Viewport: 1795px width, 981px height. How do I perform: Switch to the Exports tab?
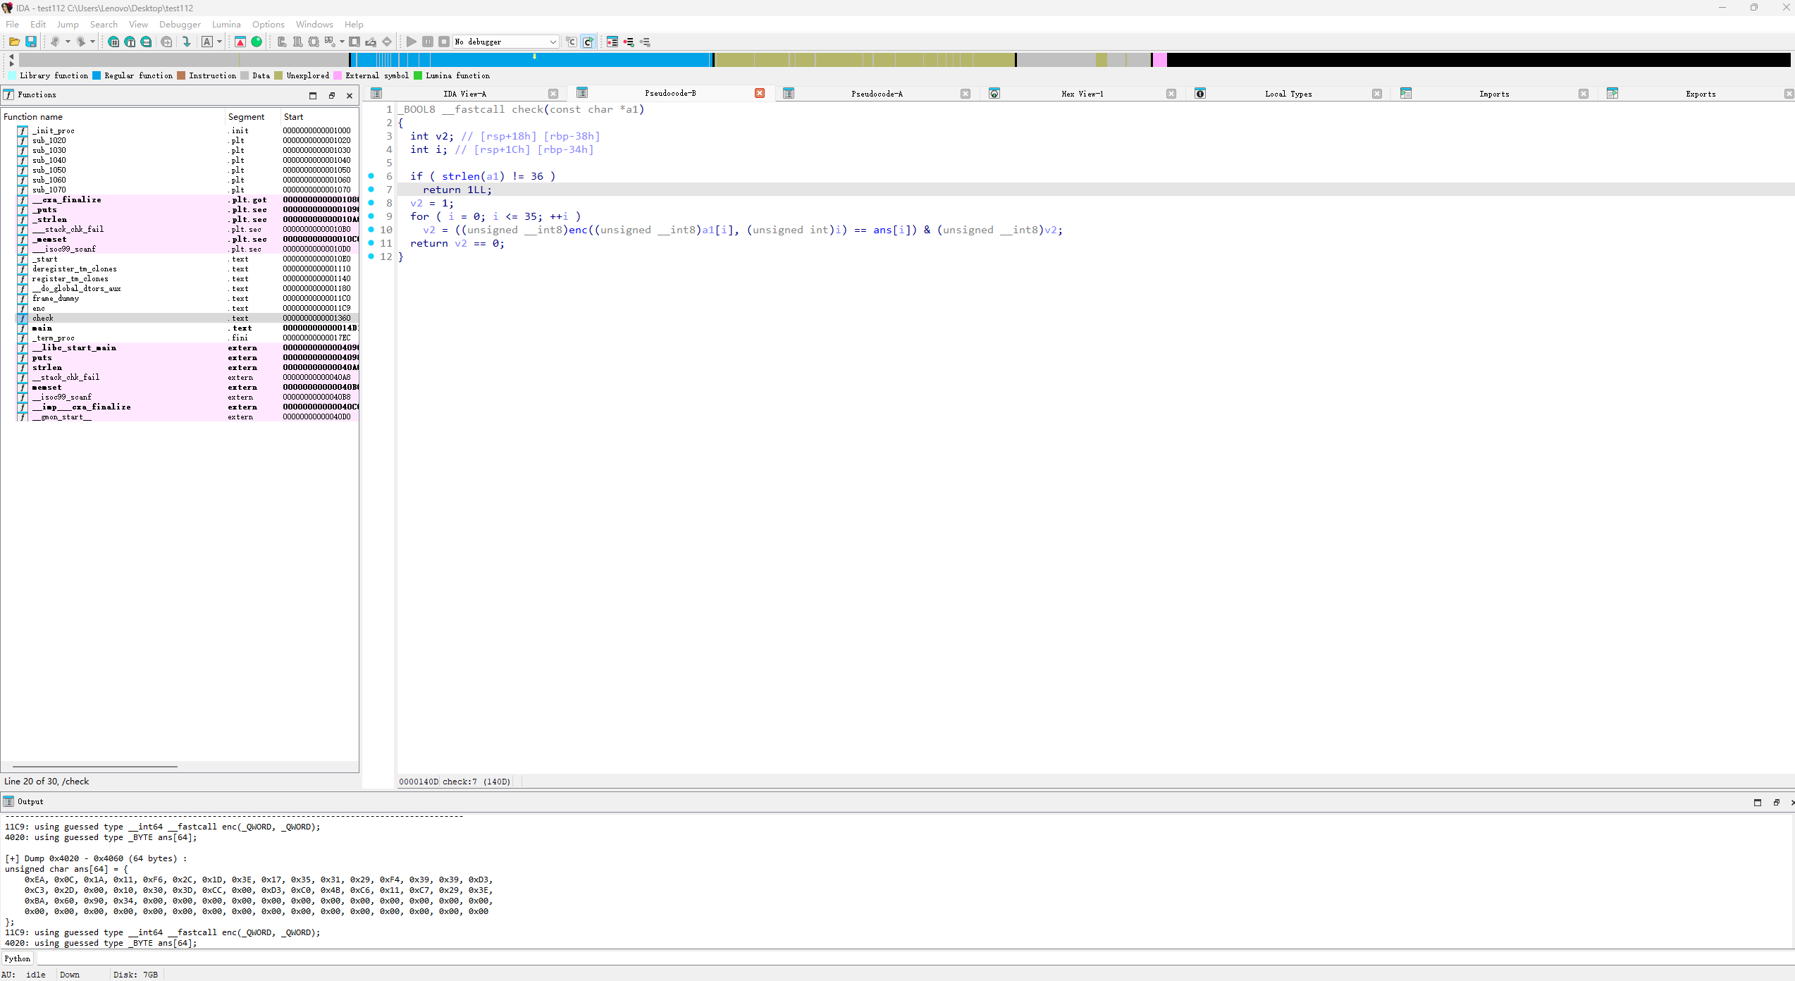pyautogui.click(x=1701, y=94)
